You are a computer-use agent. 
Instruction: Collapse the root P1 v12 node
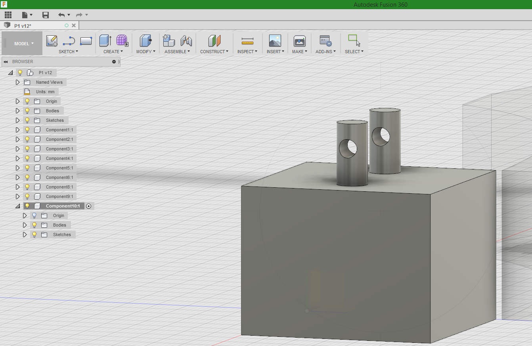(x=10, y=73)
